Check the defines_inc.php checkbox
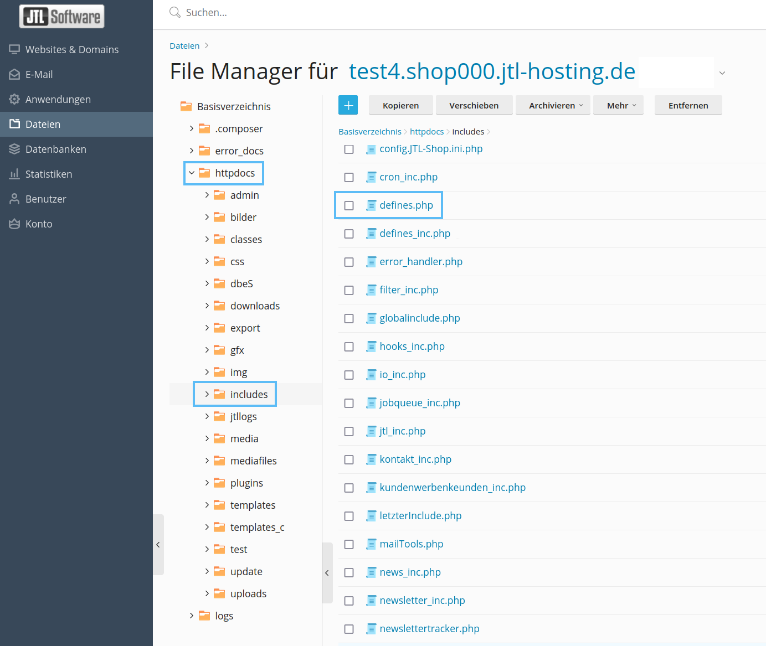 [x=349, y=234]
